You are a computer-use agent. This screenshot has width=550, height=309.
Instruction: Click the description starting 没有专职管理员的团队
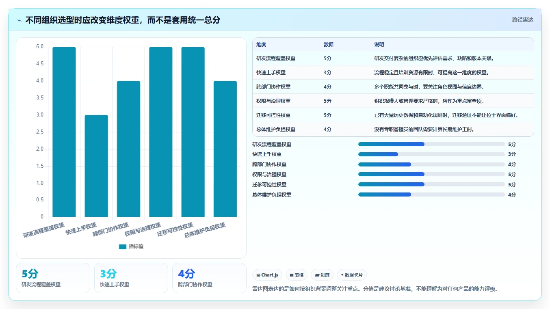click(x=424, y=130)
